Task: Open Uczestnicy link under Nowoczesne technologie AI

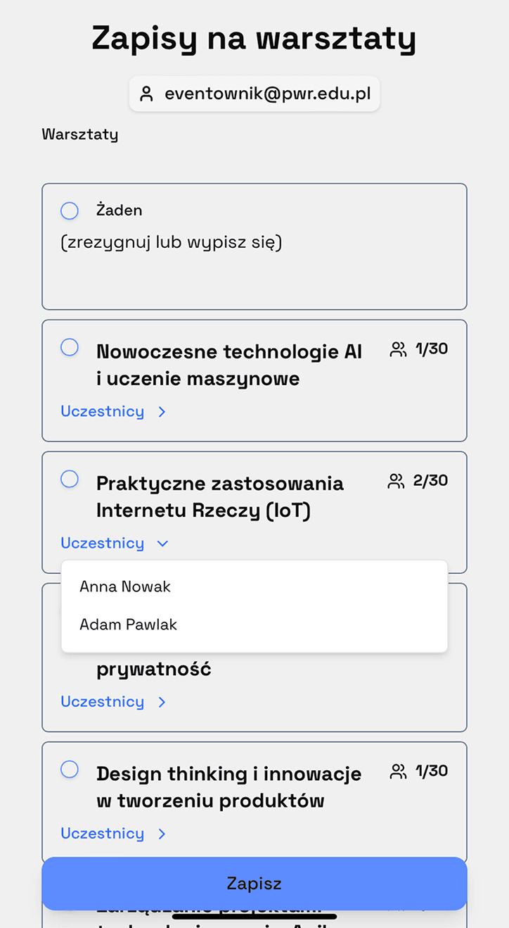Action: [x=103, y=411]
